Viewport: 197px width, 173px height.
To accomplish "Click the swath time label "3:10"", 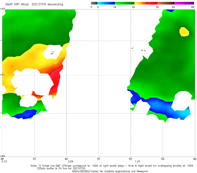I will (x=4, y=162).
